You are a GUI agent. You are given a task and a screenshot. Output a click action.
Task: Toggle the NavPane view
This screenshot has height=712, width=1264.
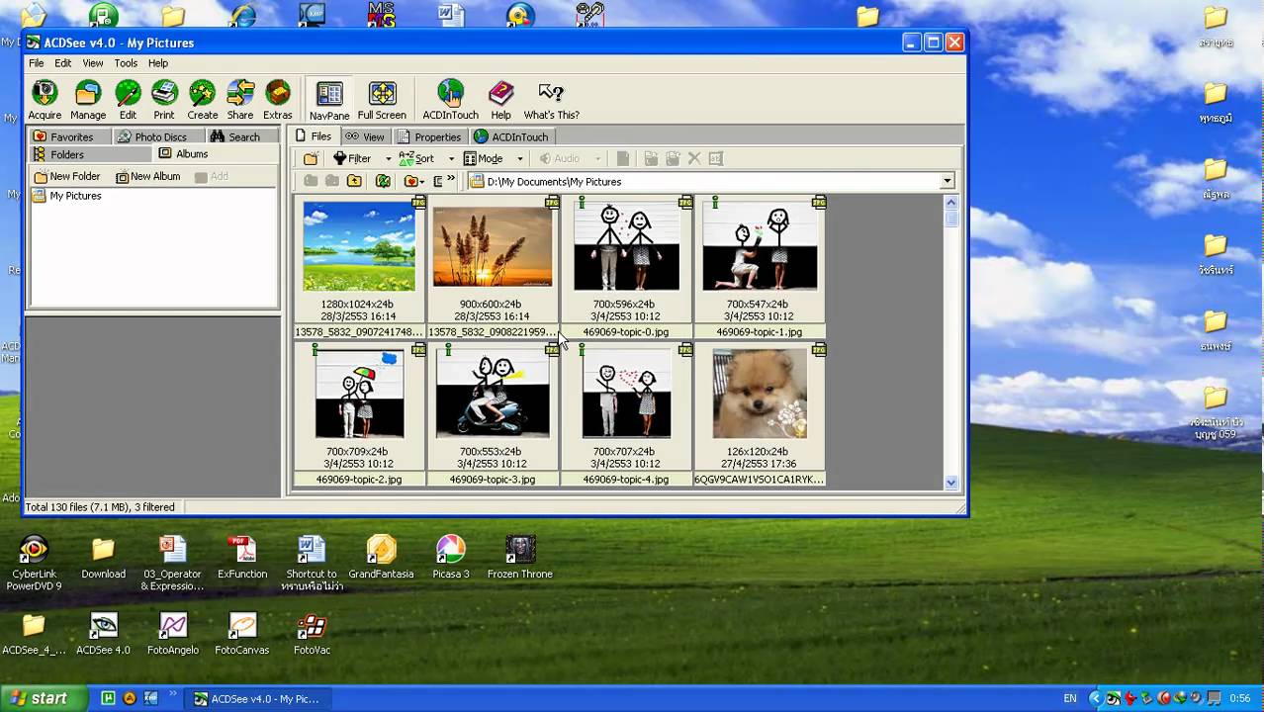[329, 101]
